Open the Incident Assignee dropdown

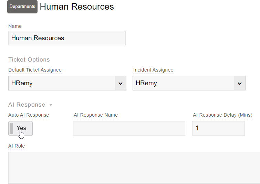184,83
